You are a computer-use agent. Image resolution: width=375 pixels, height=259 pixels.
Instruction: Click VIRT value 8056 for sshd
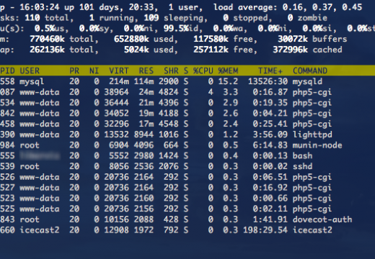[119, 166]
